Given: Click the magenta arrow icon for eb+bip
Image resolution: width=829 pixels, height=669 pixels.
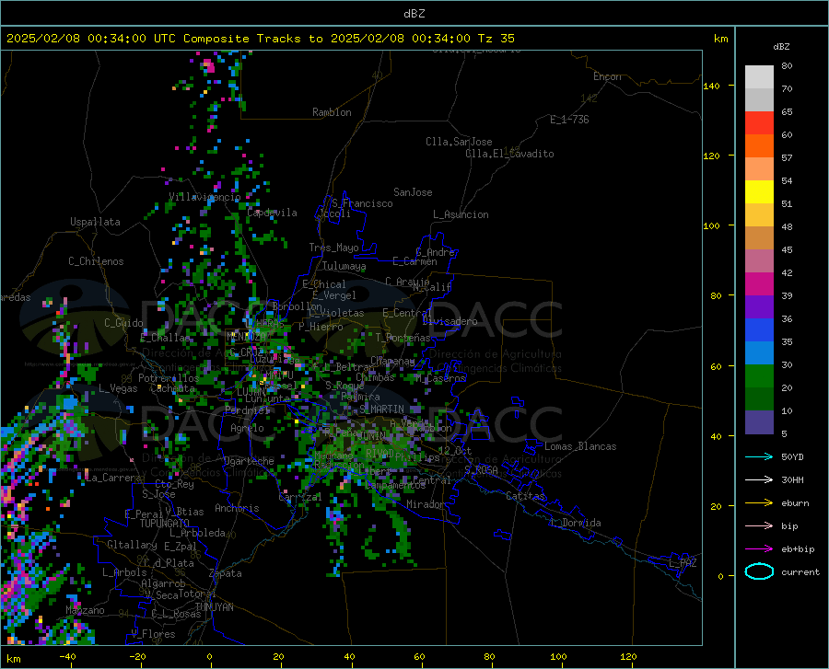Looking at the screenshot, I should tap(759, 548).
